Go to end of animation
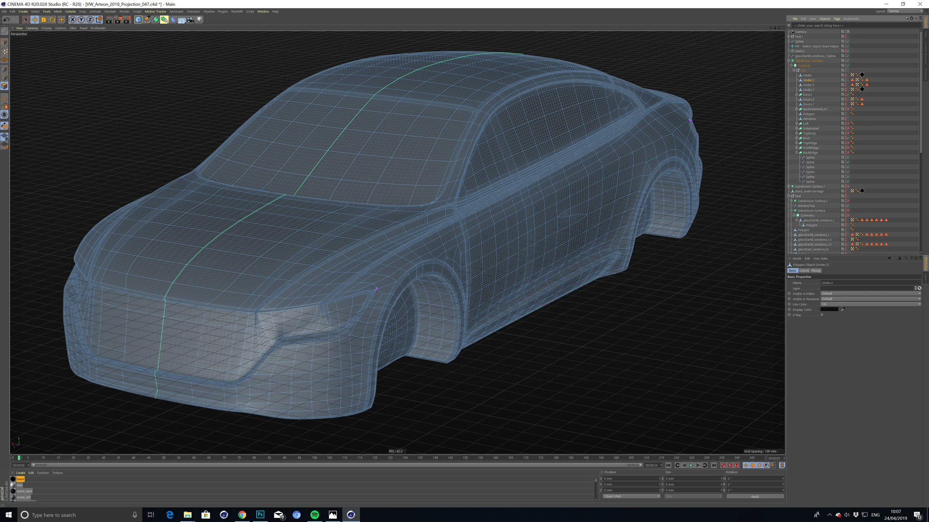The height and width of the screenshot is (522, 929). point(714,465)
